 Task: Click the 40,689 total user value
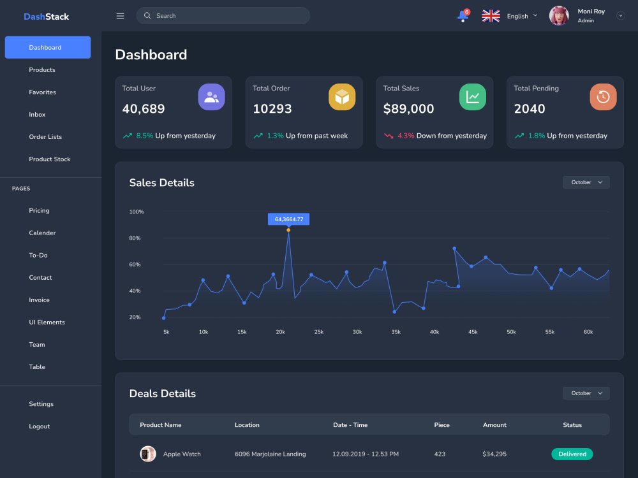tap(143, 109)
